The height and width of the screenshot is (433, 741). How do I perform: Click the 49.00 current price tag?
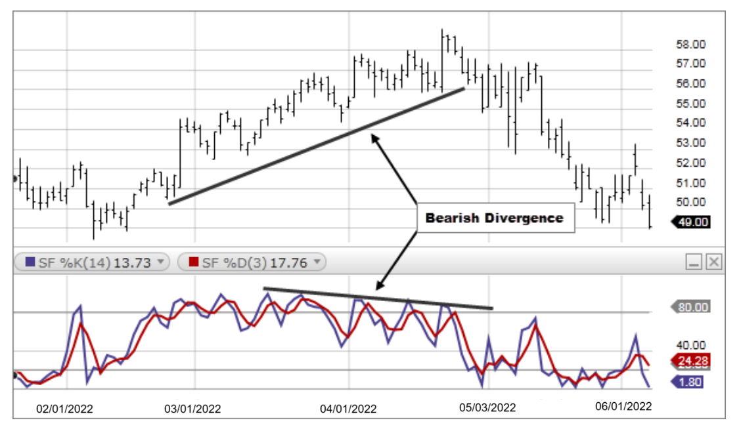pyautogui.click(x=691, y=222)
